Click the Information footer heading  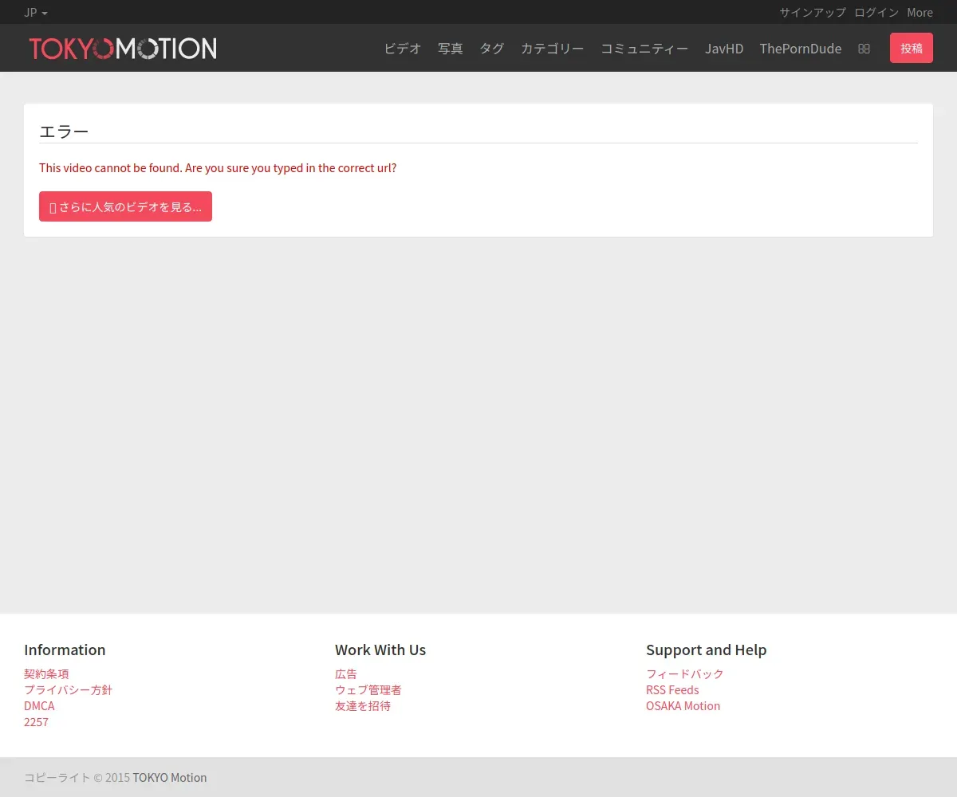65,650
